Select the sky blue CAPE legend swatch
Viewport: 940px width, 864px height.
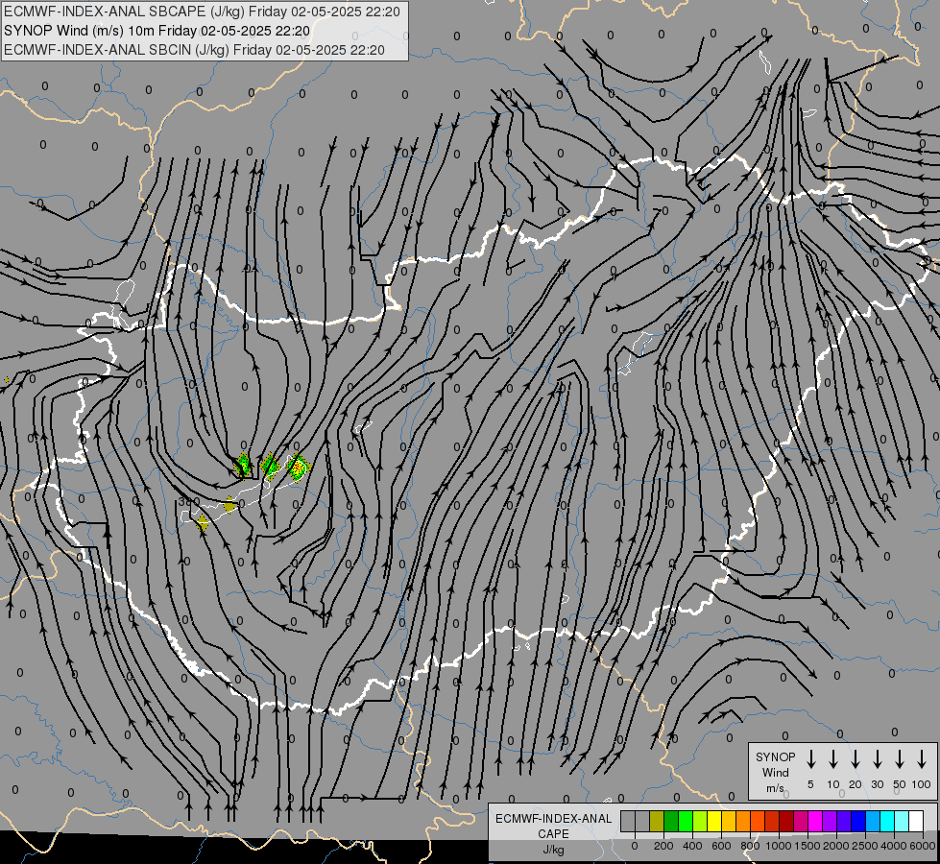click(x=873, y=822)
